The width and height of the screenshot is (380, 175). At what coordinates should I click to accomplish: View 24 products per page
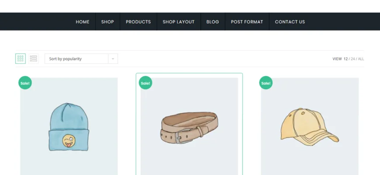(352, 59)
